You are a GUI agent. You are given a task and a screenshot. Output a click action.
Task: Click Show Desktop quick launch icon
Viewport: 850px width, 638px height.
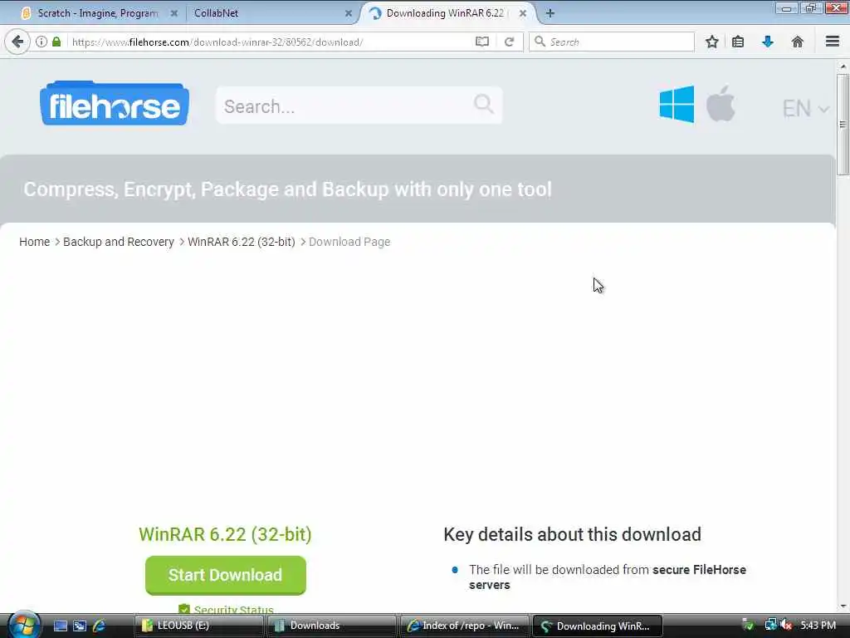(x=61, y=626)
